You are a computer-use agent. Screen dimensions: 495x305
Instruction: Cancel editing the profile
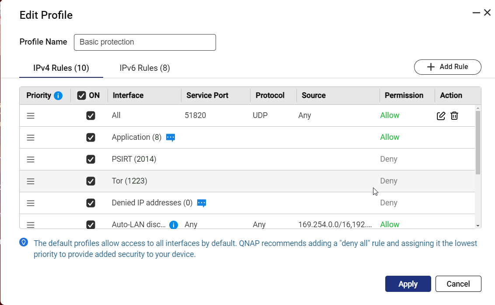458,284
